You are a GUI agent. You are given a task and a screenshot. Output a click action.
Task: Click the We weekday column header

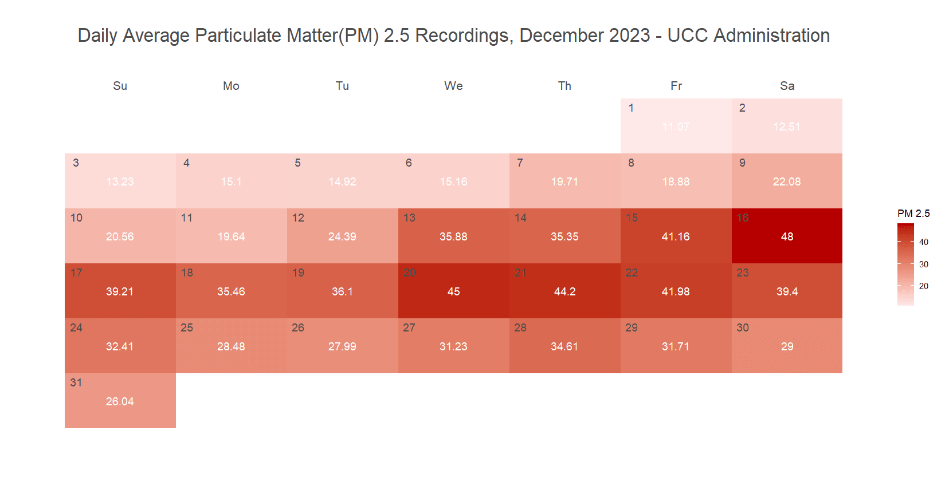[453, 86]
